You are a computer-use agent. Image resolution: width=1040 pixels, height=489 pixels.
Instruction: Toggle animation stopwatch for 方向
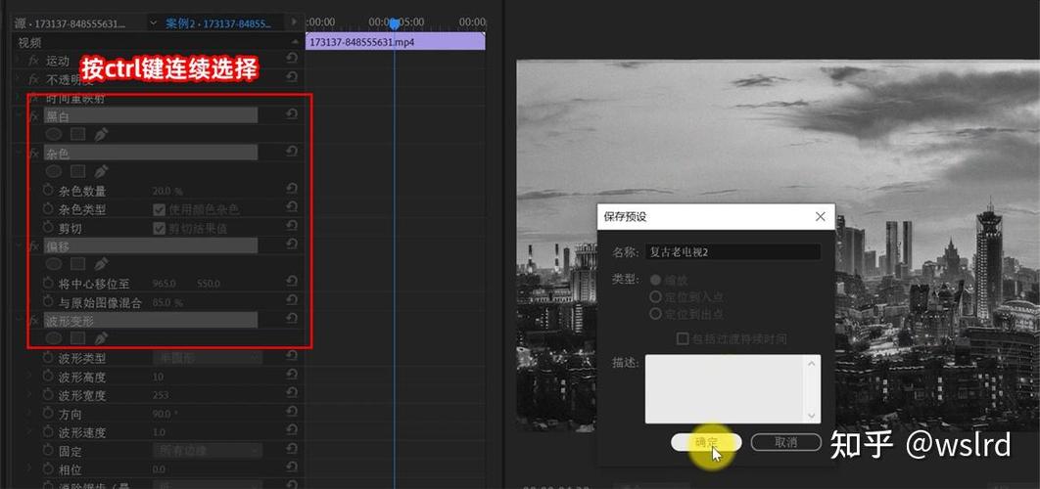pyautogui.click(x=48, y=414)
